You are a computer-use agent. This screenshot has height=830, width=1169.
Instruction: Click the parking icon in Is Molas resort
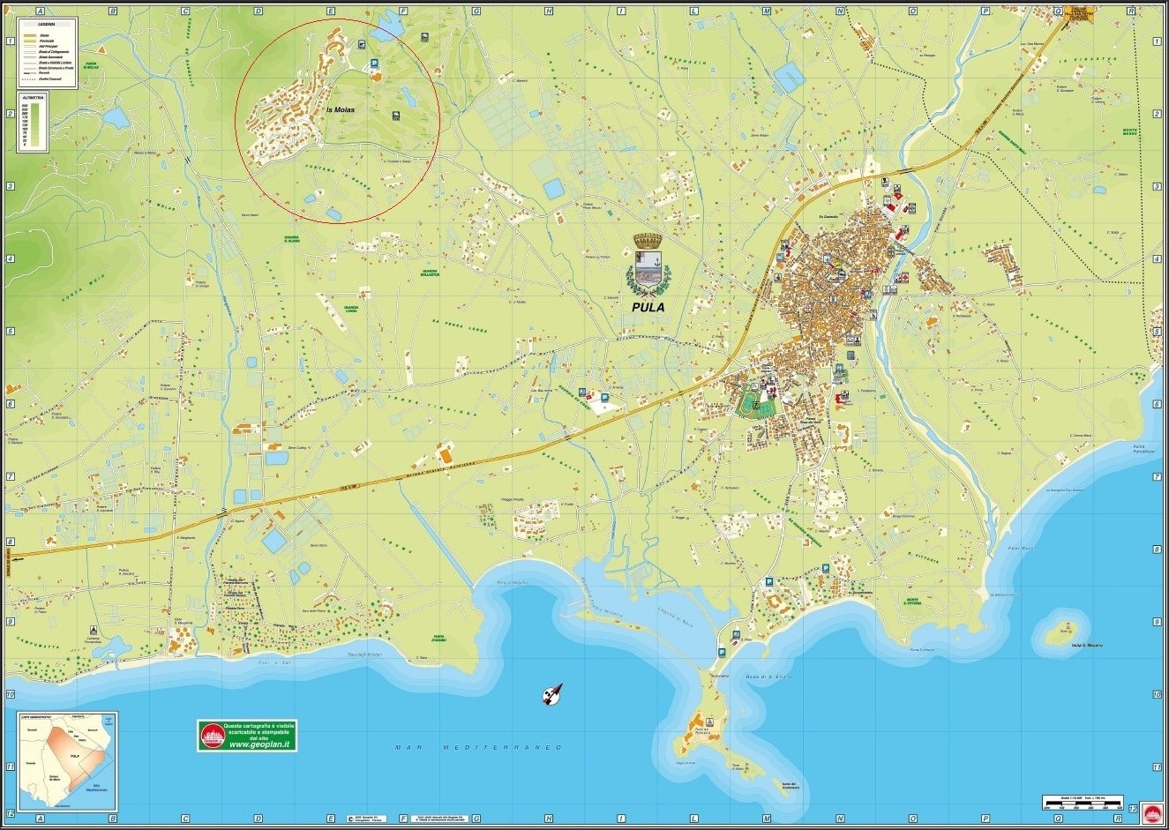pyautogui.click(x=375, y=64)
